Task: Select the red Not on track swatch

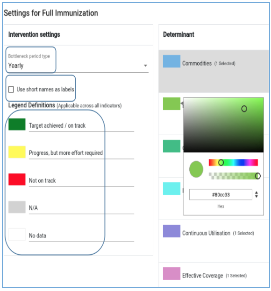Action: [17, 179]
